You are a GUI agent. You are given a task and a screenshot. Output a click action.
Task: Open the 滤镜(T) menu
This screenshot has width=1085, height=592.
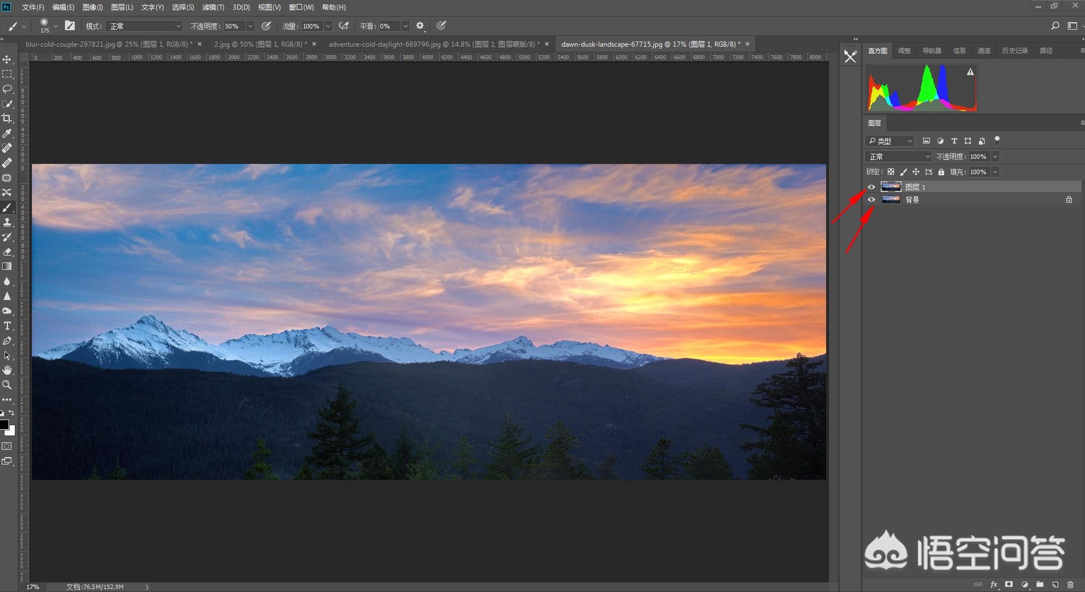tap(213, 7)
